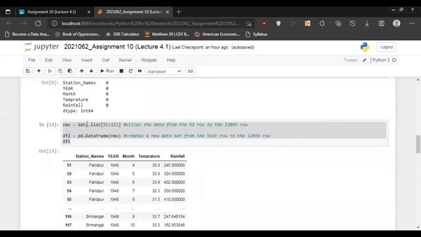Click the red toolbar extension icon
The width and height of the screenshot is (421, 237).
click(x=264, y=24)
